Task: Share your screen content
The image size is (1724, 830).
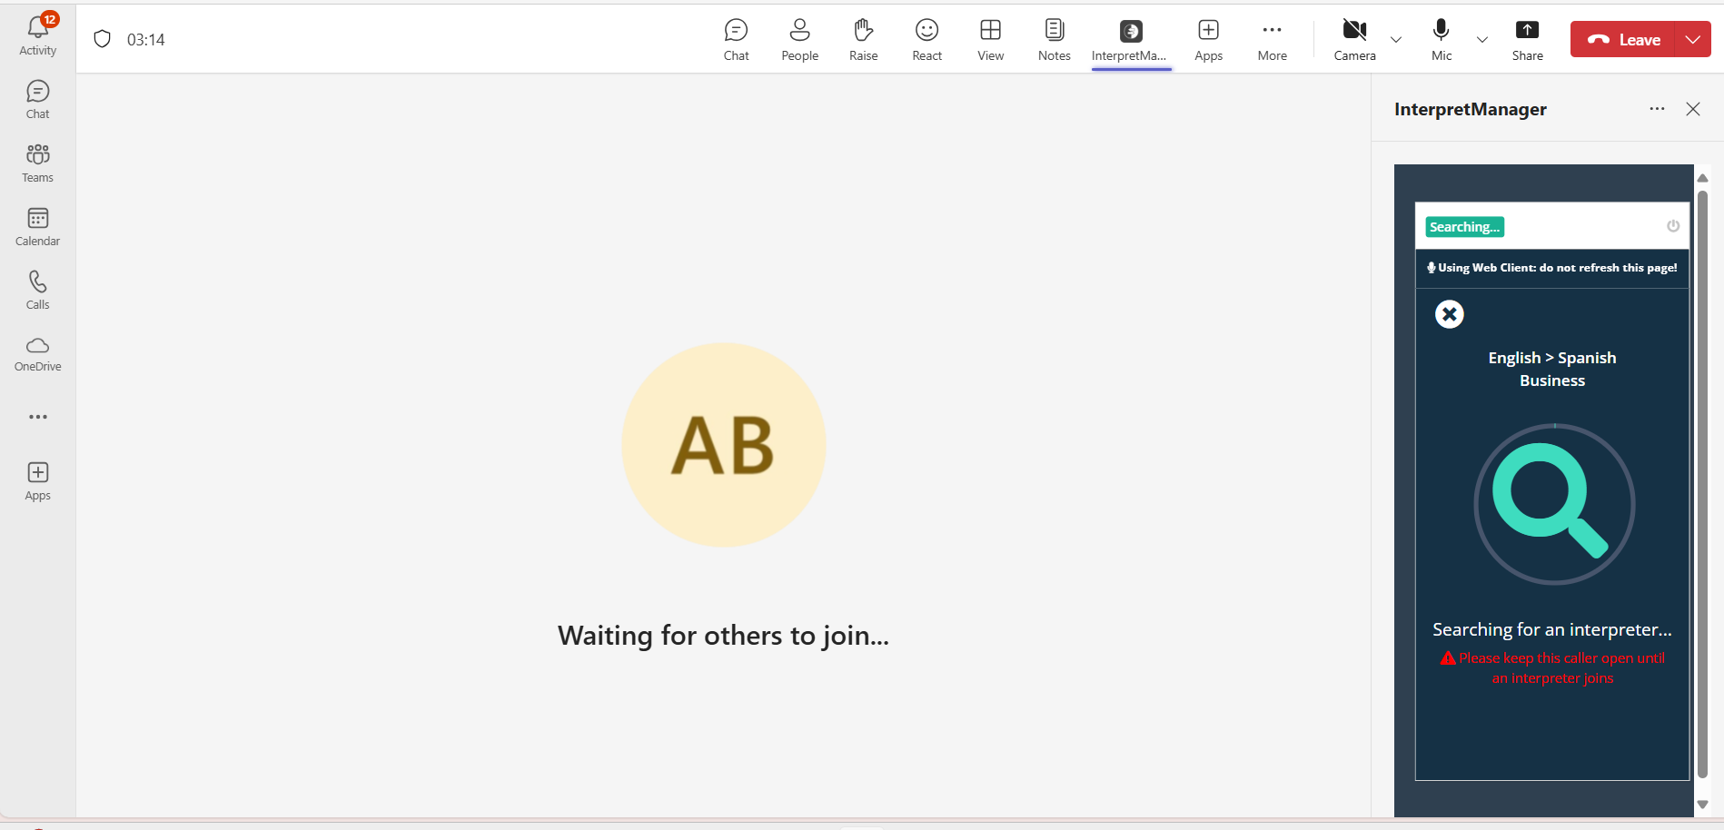Action: [x=1527, y=40]
